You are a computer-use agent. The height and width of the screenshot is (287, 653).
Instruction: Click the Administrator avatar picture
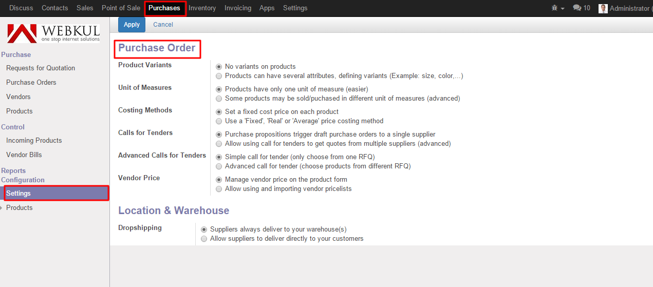coord(603,8)
